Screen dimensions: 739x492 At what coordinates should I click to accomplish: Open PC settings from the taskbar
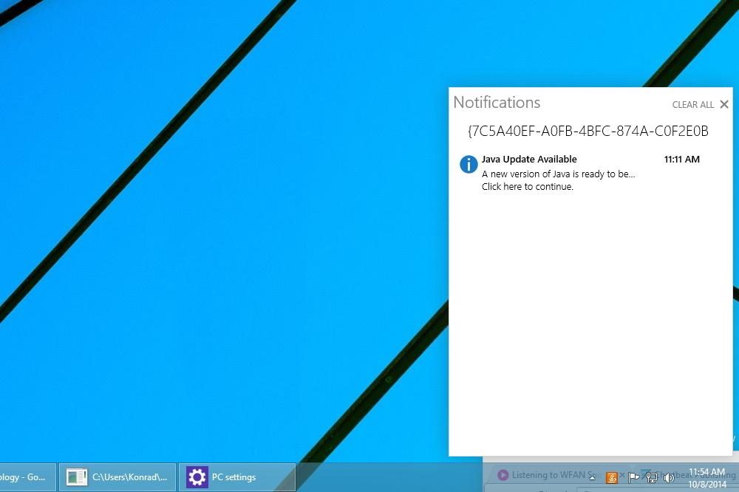pyautogui.click(x=237, y=477)
